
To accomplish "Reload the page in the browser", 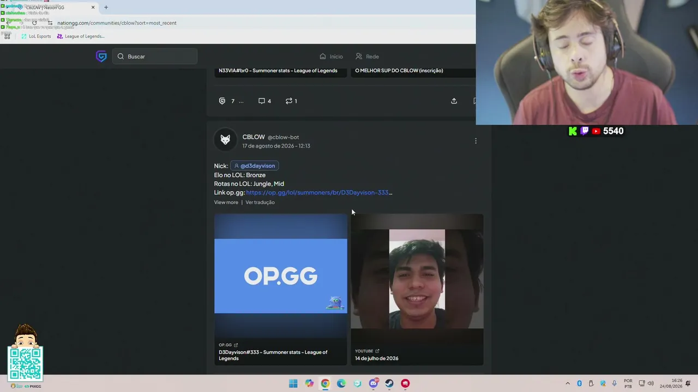I will tap(34, 23).
